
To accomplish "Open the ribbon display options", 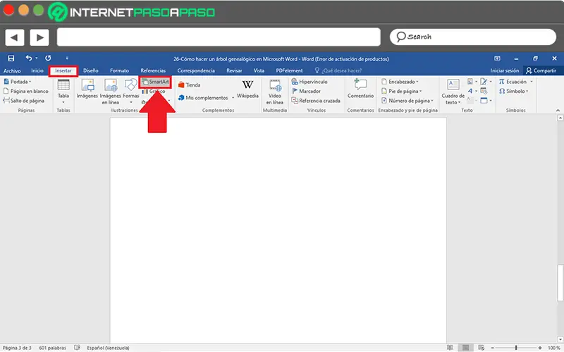I will (x=497, y=58).
